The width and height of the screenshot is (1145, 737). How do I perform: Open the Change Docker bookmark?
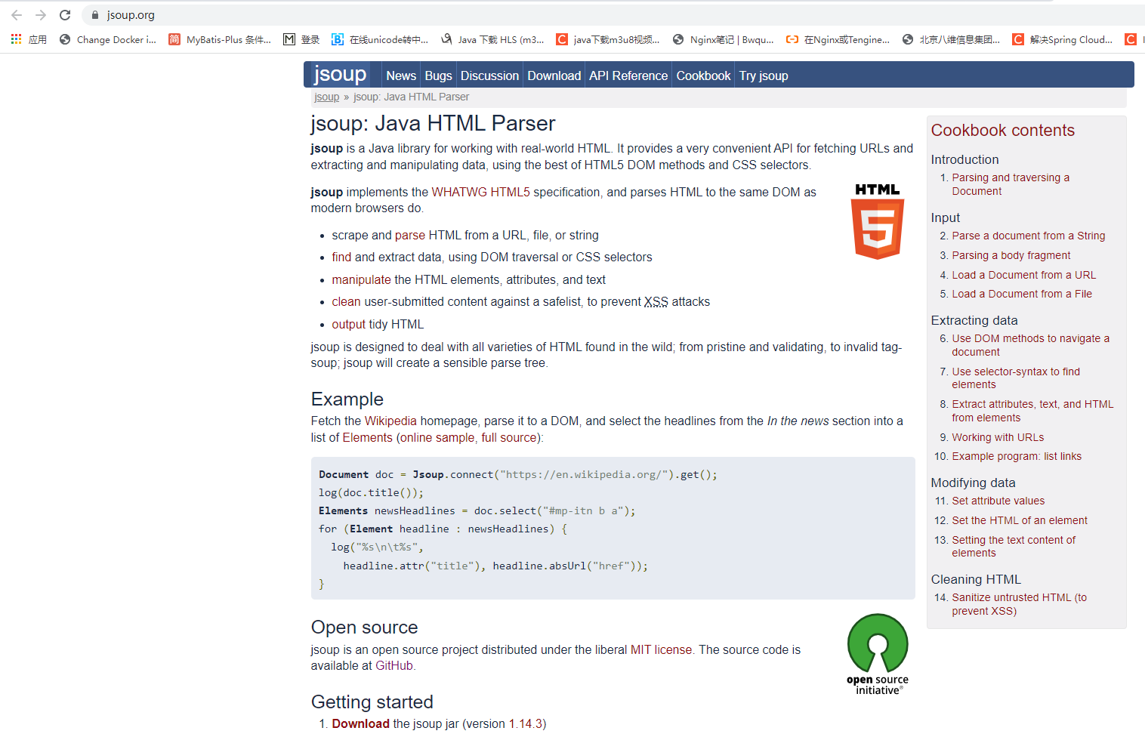click(x=108, y=39)
